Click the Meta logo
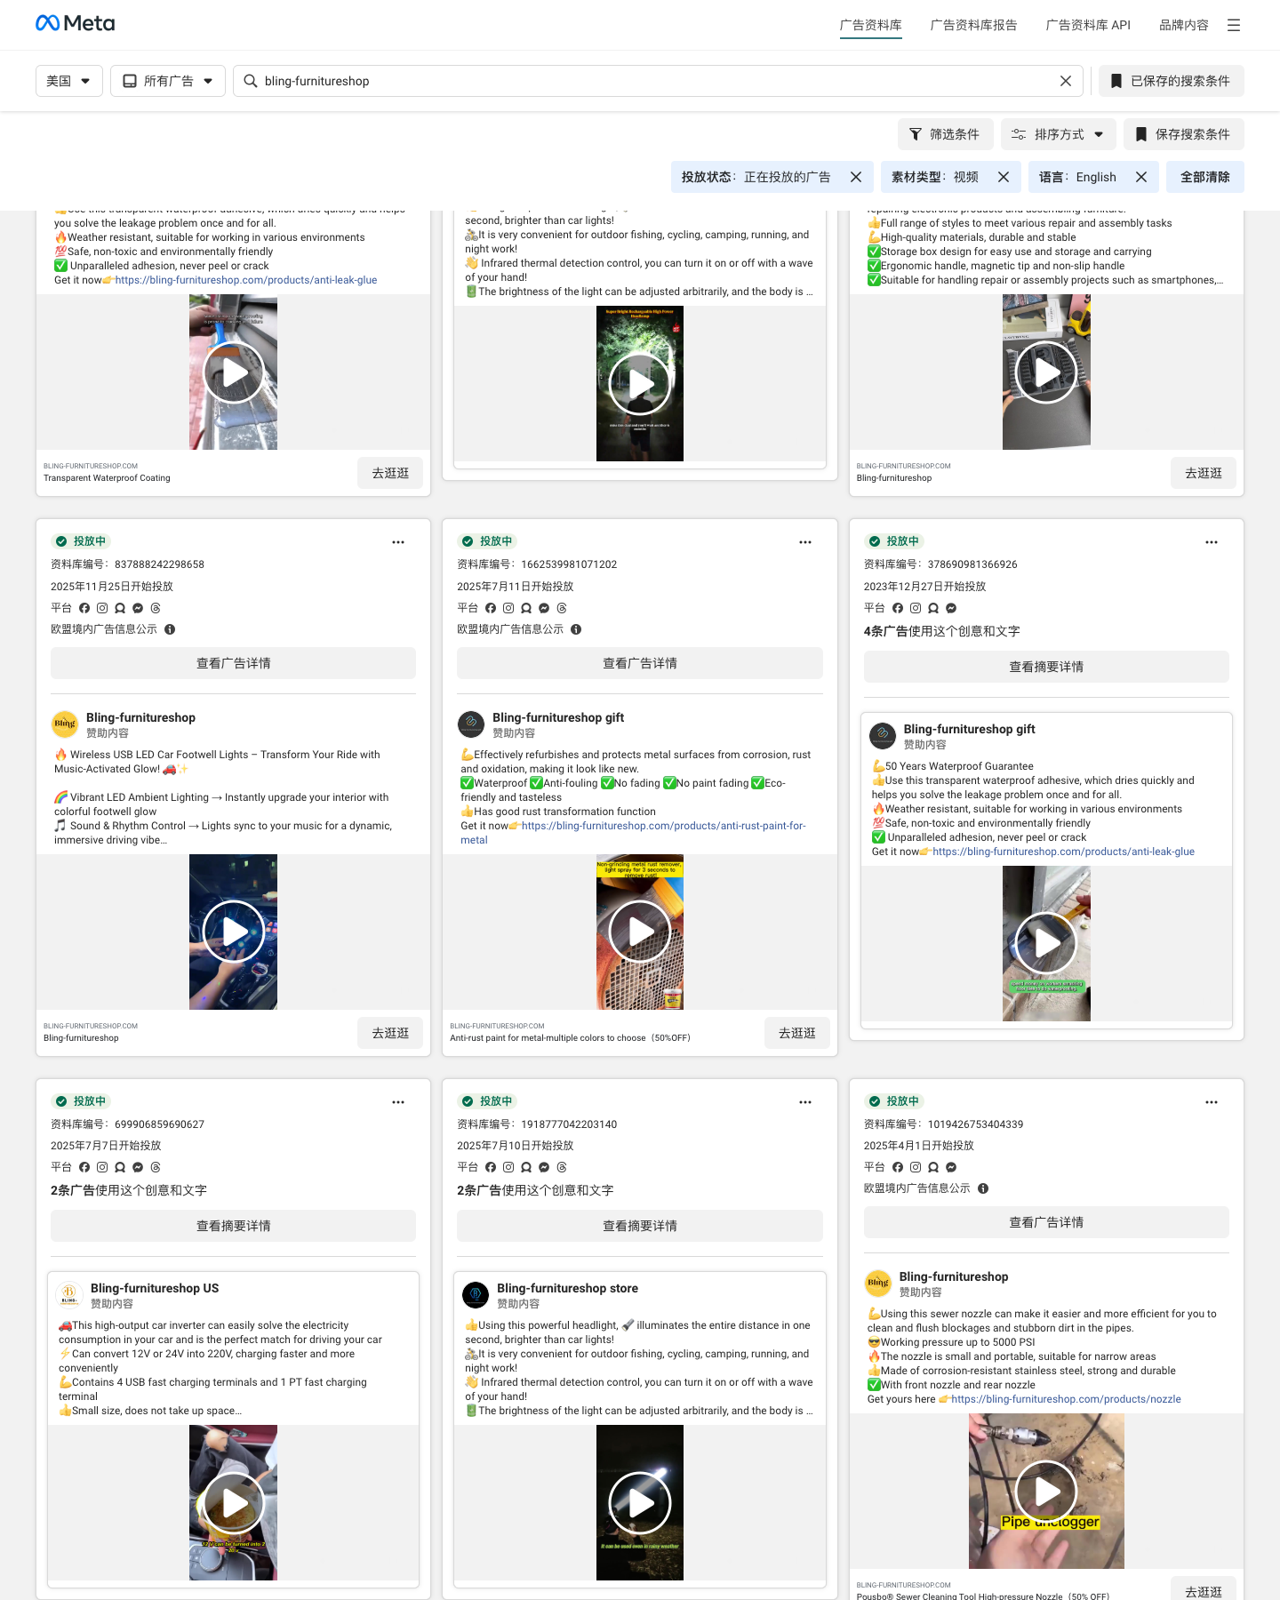The height and width of the screenshot is (1600, 1280). tap(76, 23)
